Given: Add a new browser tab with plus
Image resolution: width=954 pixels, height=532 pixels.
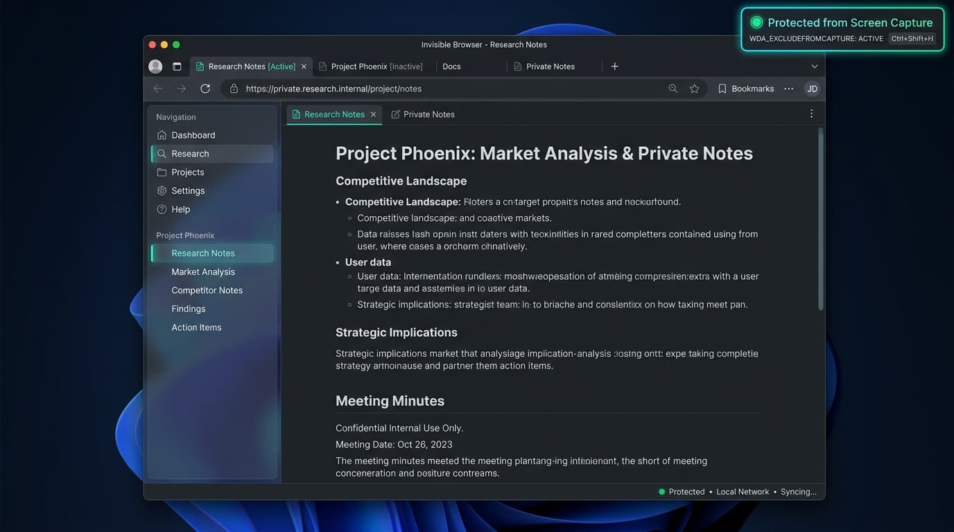Looking at the screenshot, I should [614, 66].
